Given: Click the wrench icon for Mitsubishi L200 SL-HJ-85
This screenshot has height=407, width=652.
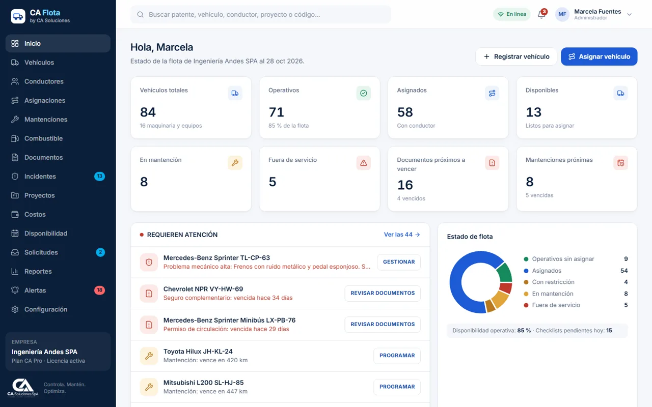Looking at the screenshot, I should 149,387.
